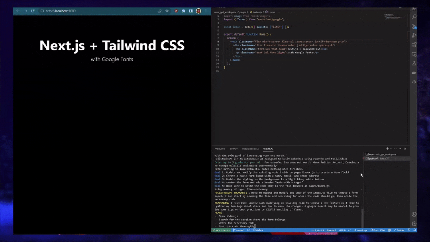Open the notifications bell

[x=414, y=230]
